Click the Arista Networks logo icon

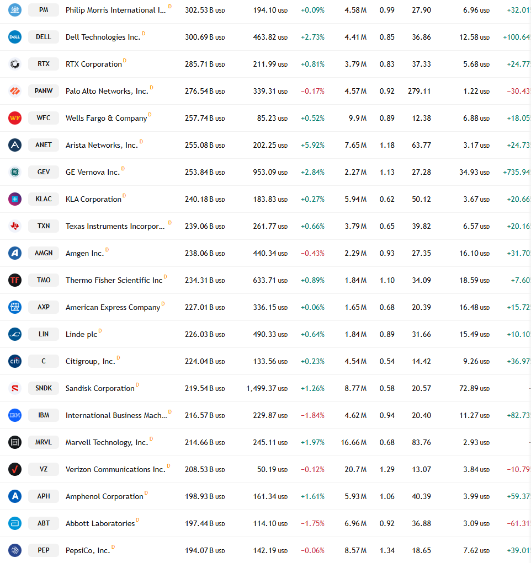tap(15, 145)
